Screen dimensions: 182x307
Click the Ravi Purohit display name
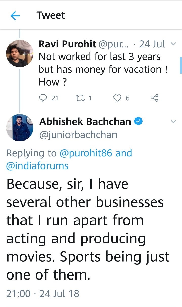67,44
